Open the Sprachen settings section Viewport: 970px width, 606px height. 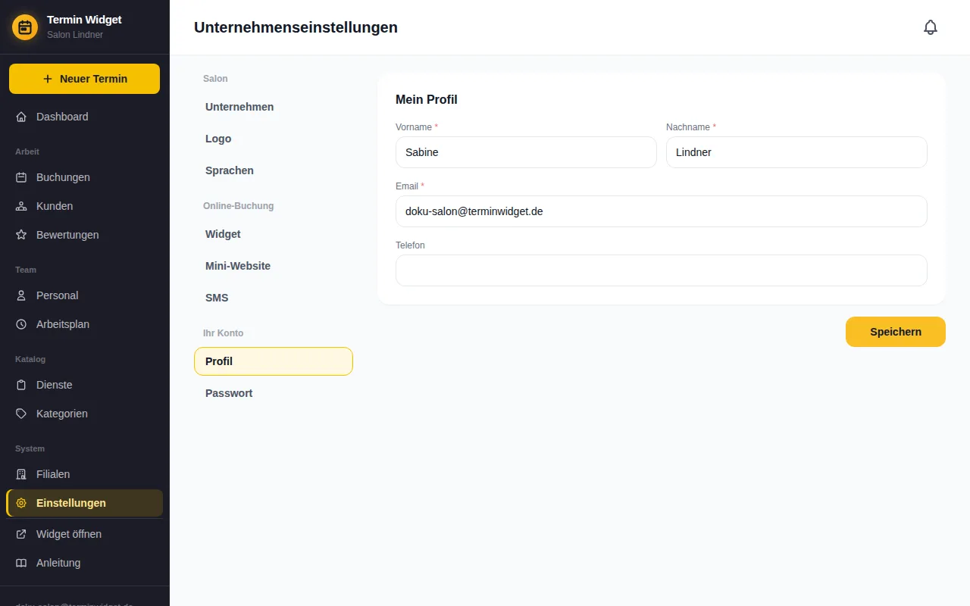(274, 170)
